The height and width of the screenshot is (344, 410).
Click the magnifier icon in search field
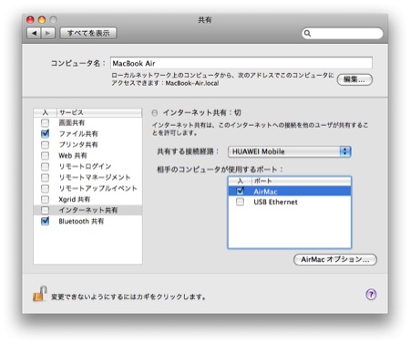pyautogui.click(x=307, y=33)
